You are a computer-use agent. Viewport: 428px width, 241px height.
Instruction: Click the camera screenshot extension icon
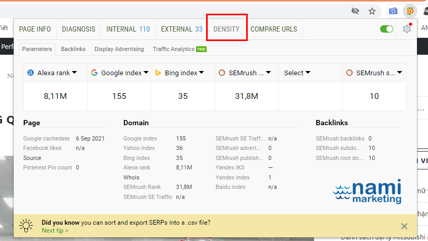pos(393,11)
